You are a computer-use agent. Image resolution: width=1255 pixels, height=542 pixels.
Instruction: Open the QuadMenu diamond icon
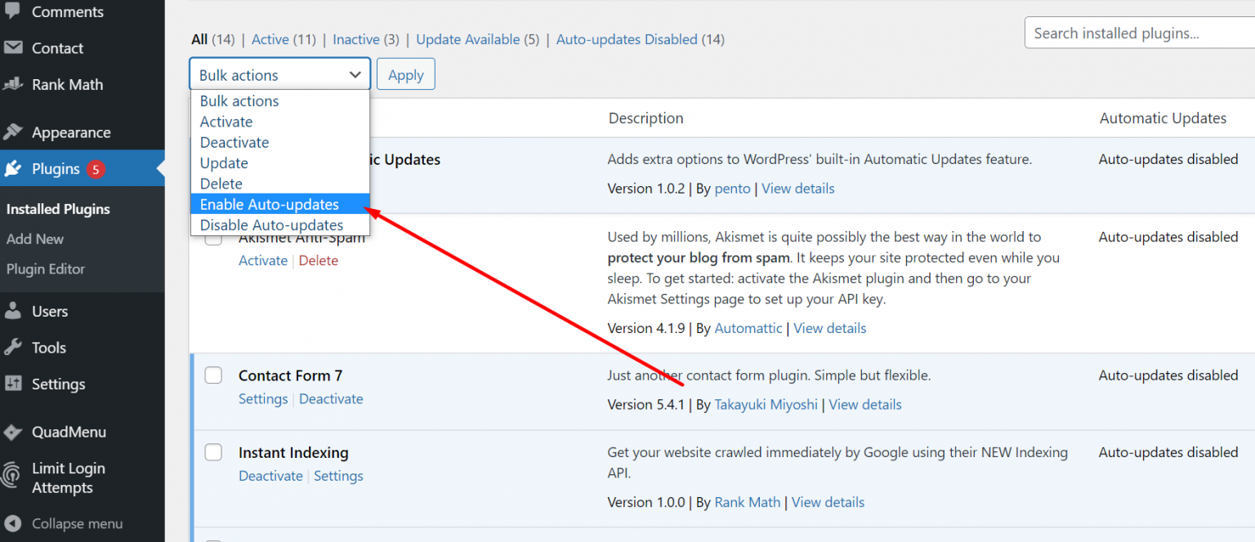(14, 432)
